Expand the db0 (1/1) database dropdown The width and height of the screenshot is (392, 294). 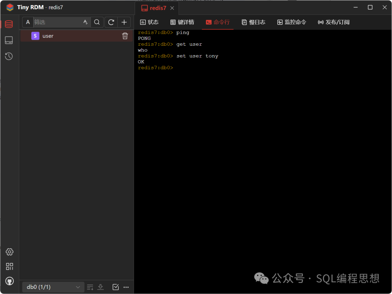pyautogui.click(x=53, y=287)
